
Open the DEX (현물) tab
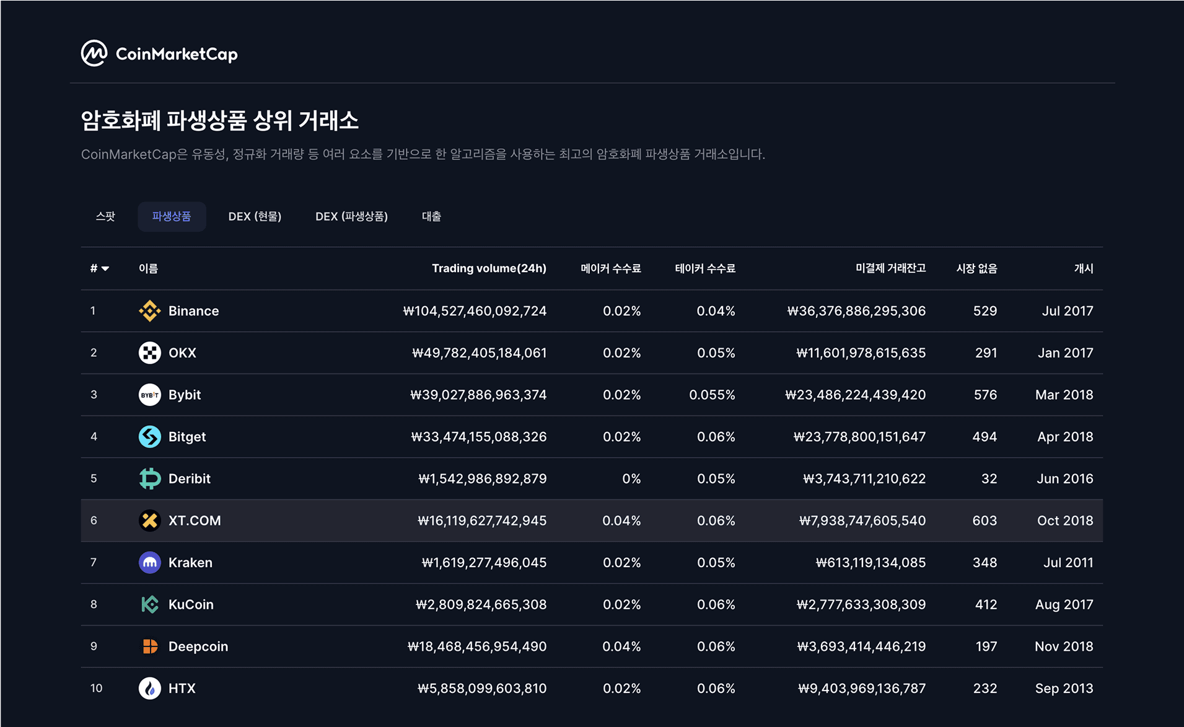pos(255,216)
